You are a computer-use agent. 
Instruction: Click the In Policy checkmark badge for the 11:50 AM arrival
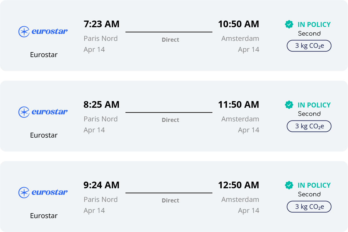pyautogui.click(x=289, y=105)
